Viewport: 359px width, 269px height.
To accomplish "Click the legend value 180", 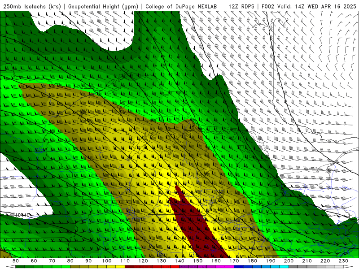I will coord(252,261).
